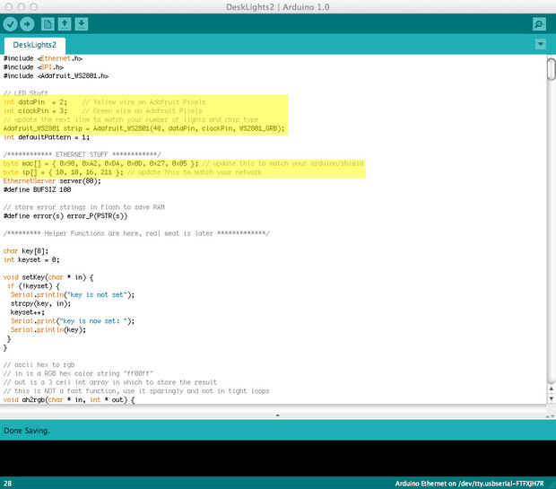This screenshot has height=489, width=556.
Task: Click the 'ascii hex to rgb' comment
Action: coord(39,365)
